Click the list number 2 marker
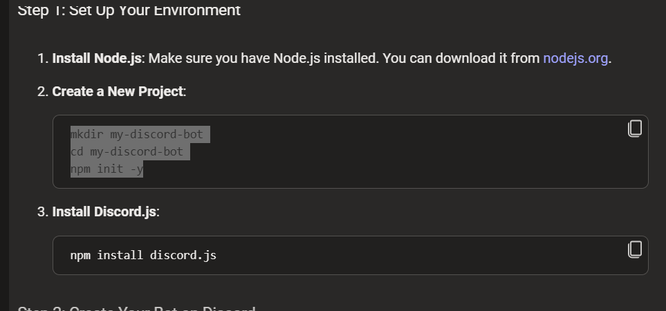The image size is (666, 311). tap(41, 91)
